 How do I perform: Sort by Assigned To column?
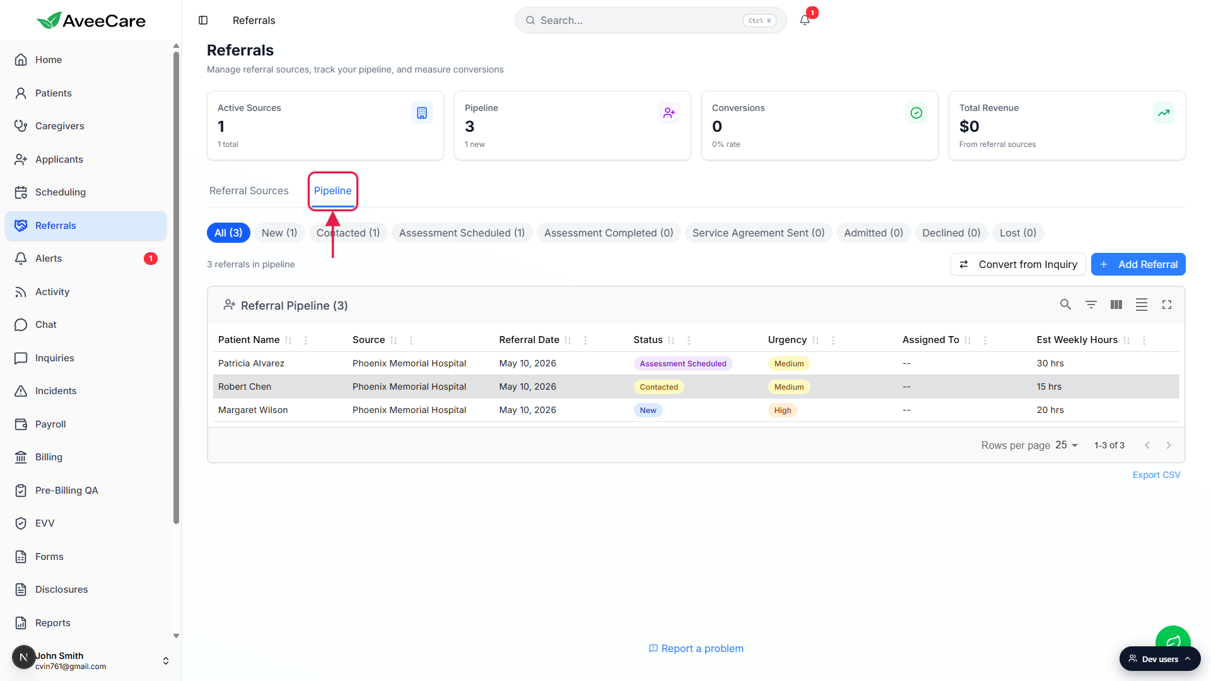pyautogui.click(x=968, y=340)
